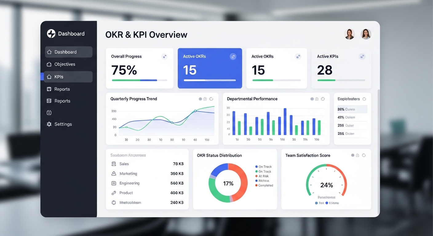The width and height of the screenshot is (433, 236).
Task: Hide the Completed legend series
Action: [x=264, y=185]
